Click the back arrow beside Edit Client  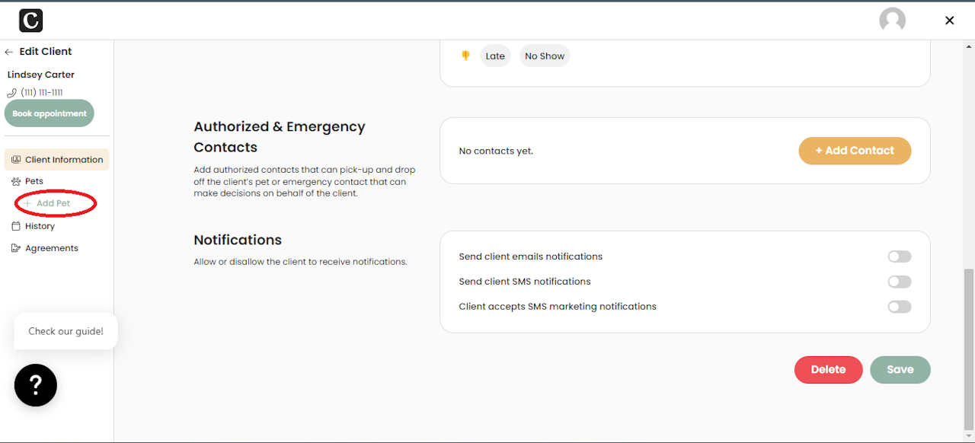tap(9, 52)
